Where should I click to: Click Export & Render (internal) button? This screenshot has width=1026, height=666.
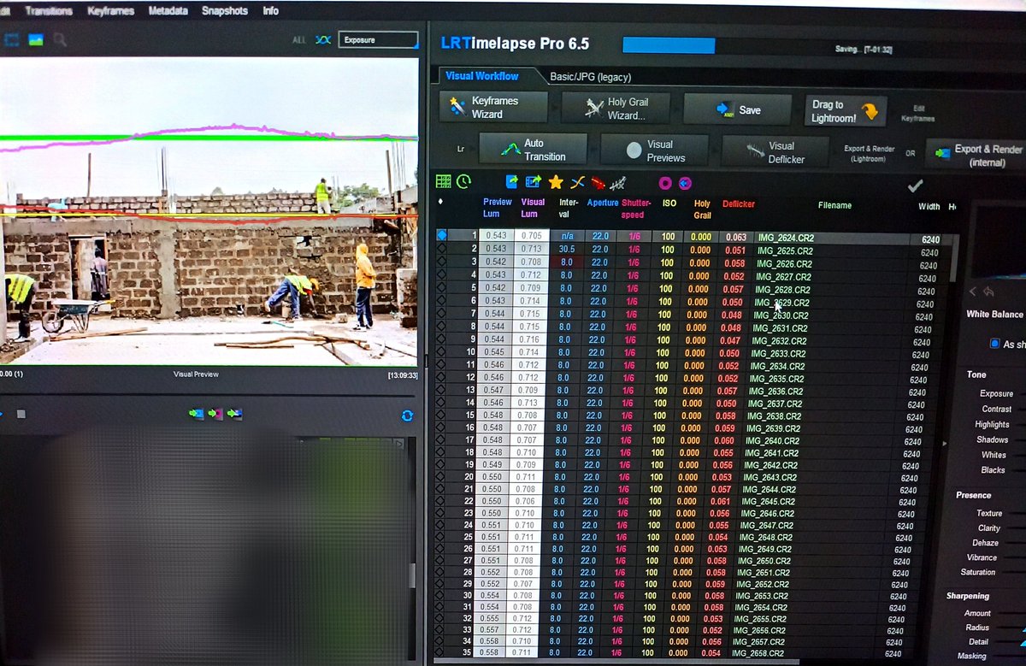click(x=976, y=155)
